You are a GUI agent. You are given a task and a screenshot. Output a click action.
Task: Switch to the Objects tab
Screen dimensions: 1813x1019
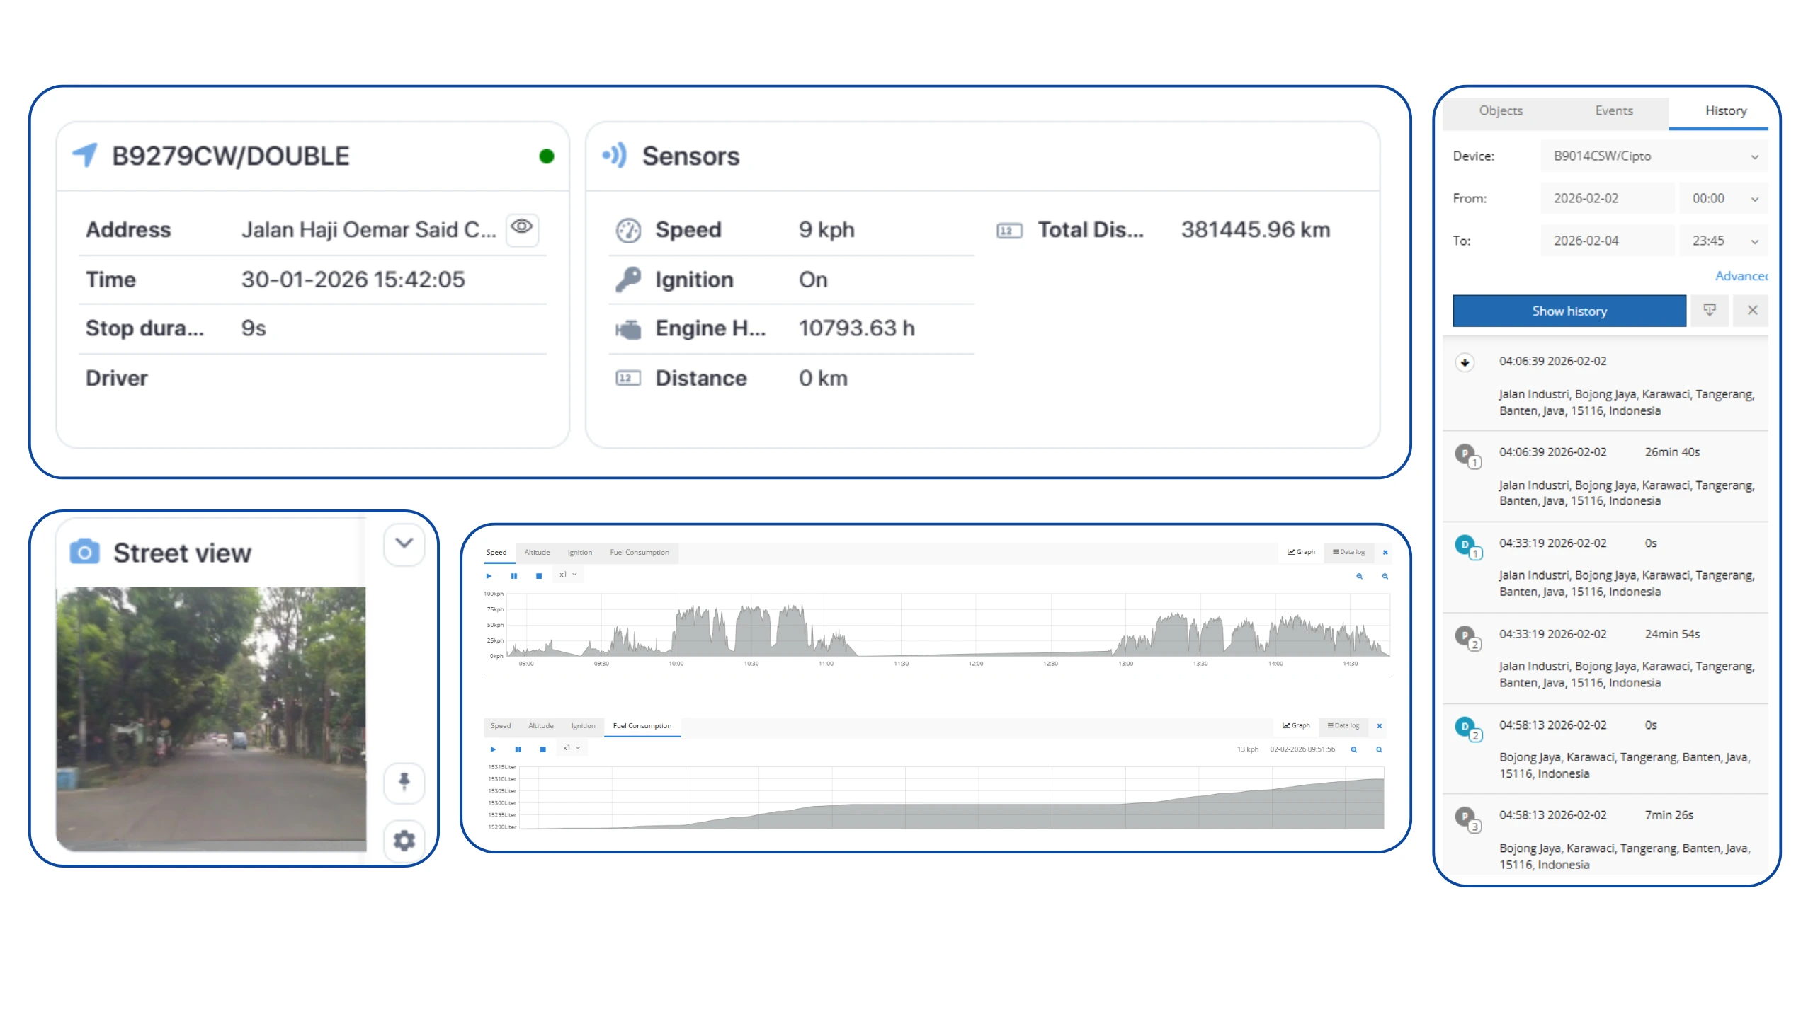1500,111
